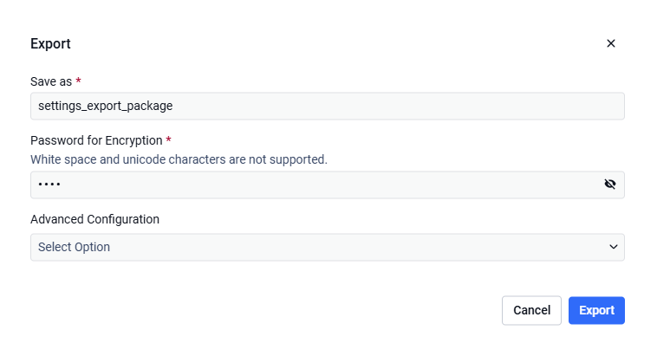This screenshot has height=356, width=657.
Task: Click the Cancel button
Action: pyautogui.click(x=531, y=310)
